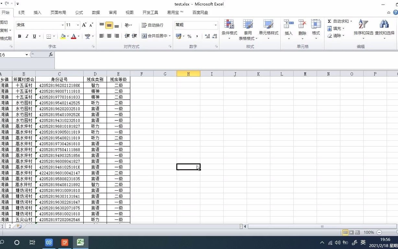Decrease the indent
This screenshot has width=398, height=249.
(127, 36)
